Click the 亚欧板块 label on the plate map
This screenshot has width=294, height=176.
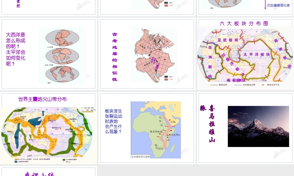coord(228,40)
